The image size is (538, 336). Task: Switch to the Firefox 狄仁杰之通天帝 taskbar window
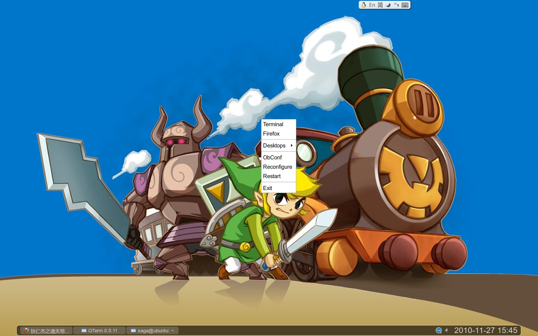pos(46,330)
